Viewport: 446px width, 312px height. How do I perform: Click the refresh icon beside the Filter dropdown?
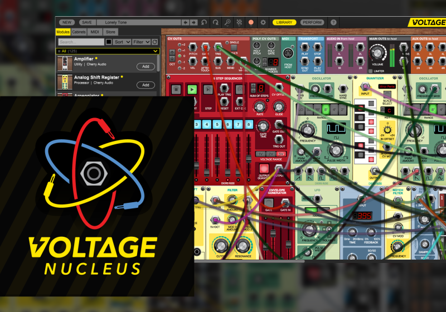154,42
